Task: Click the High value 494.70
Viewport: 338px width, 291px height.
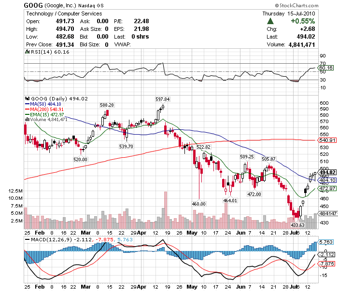Action: tap(65, 29)
